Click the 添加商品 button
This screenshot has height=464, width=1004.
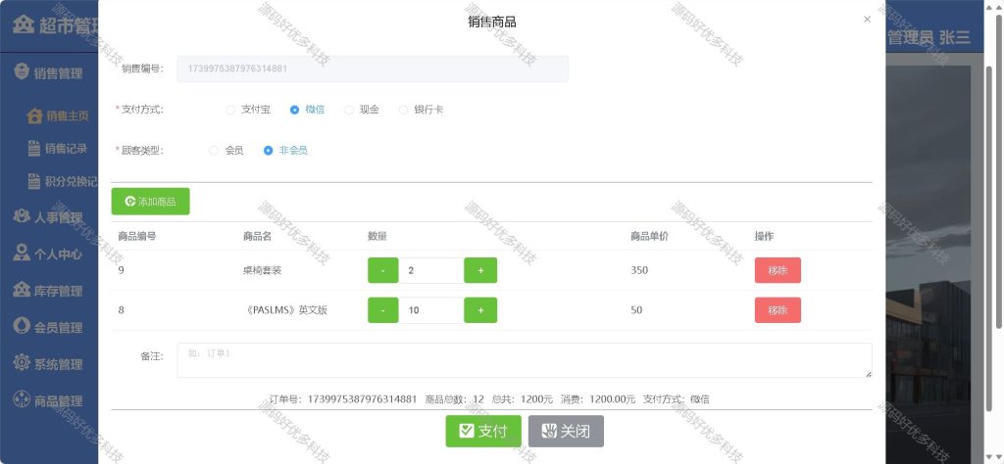pos(150,202)
